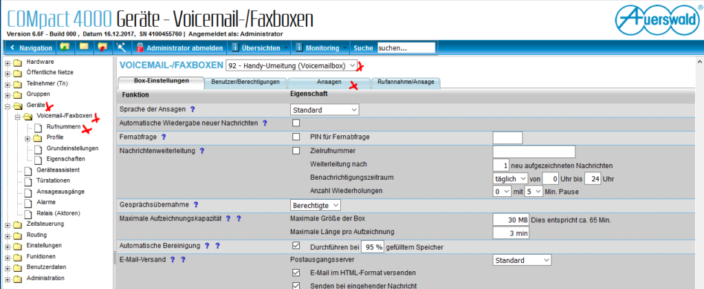Expand the Teilnehmer (Tn) tree node
Screen dimensions: 704x289
click(8, 84)
